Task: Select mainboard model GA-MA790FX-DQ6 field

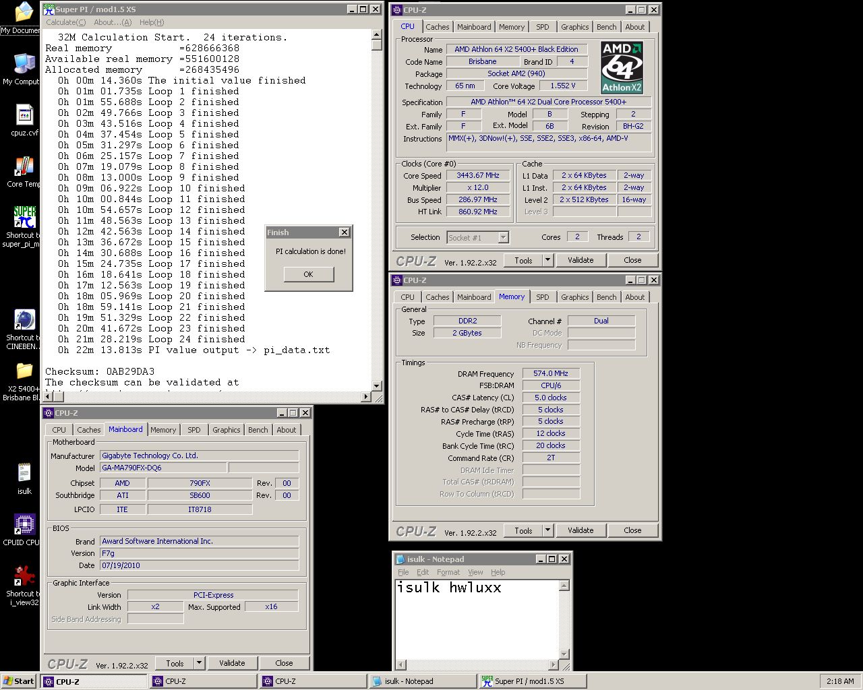Action: click(164, 468)
